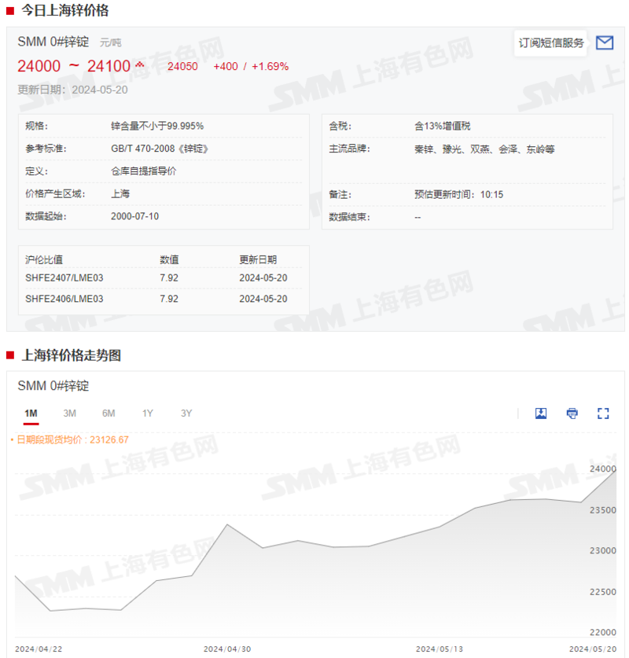Screen dimensions: 629x658
Task: Click the 22000 y-axis label
Action: pos(602,632)
